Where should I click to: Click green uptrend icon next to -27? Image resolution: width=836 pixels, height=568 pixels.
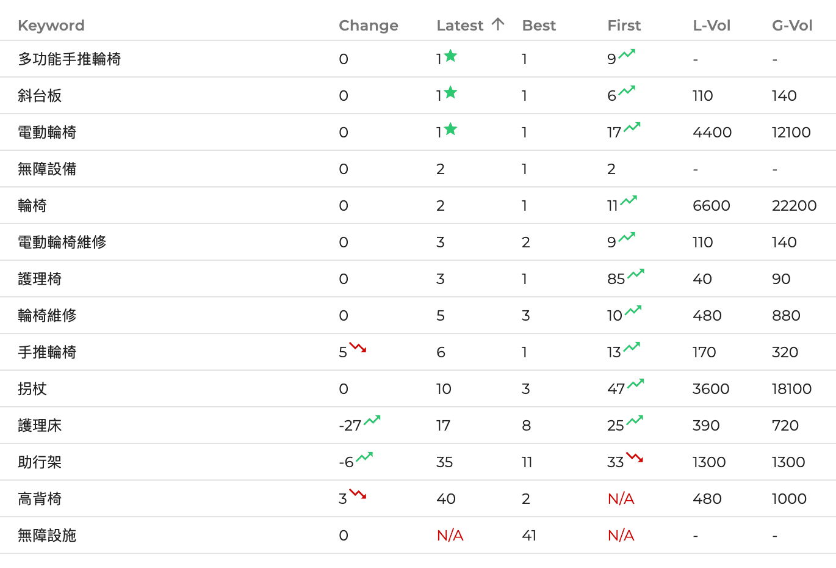[372, 421]
